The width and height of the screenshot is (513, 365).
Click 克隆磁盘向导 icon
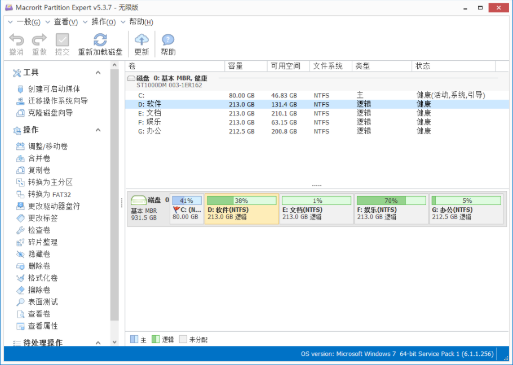click(x=20, y=113)
